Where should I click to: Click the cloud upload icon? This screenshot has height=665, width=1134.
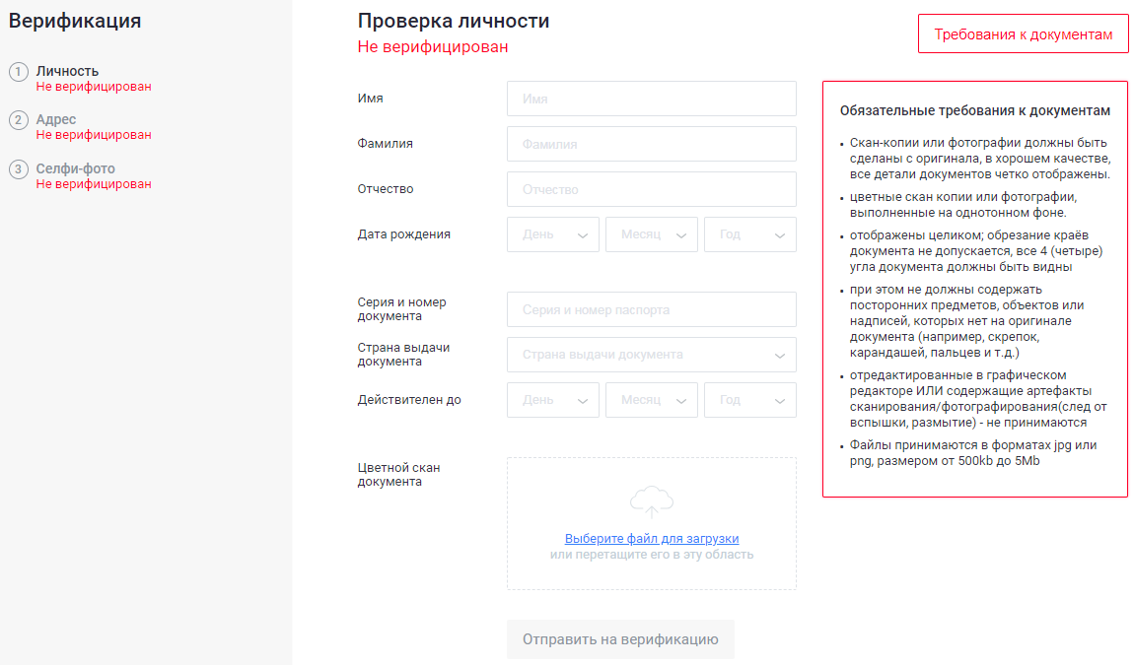(651, 500)
